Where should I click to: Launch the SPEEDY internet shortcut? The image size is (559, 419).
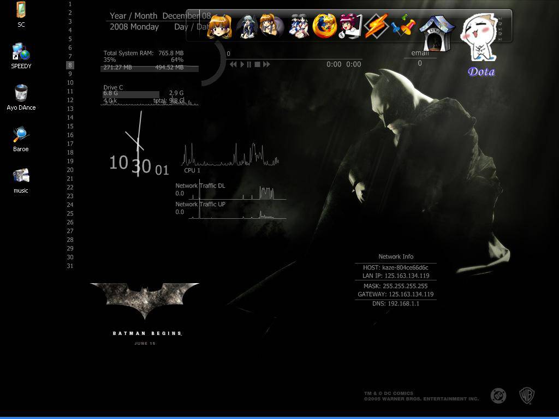pyautogui.click(x=21, y=52)
